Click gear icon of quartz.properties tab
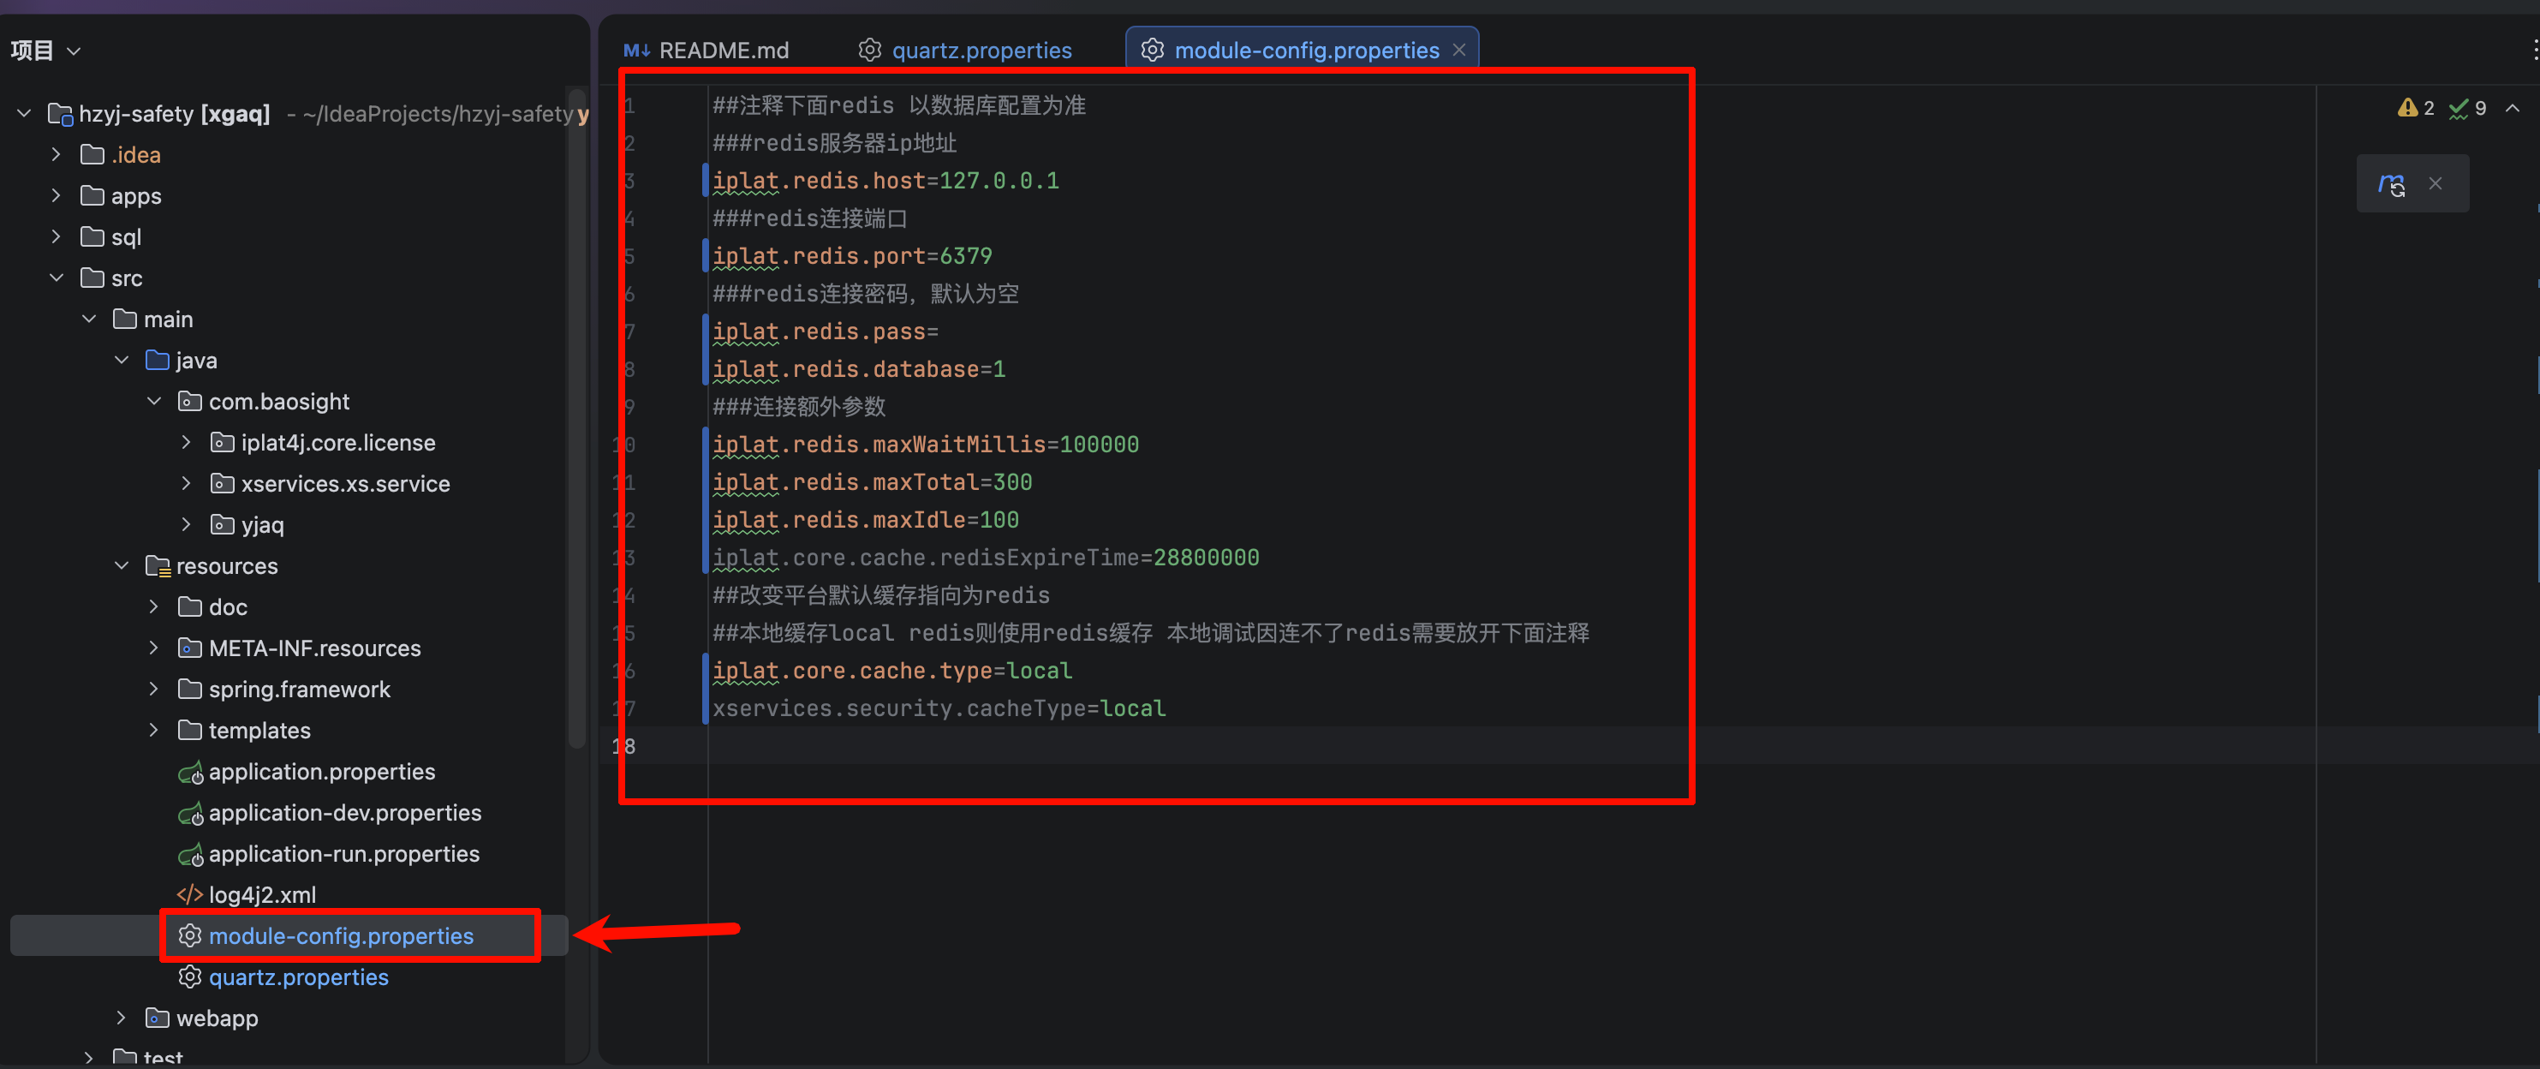This screenshot has height=1069, width=2540. coord(868,51)
